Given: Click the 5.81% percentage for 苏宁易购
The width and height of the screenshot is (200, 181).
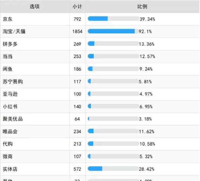Looking at the screenshot, I should point(145,82).
